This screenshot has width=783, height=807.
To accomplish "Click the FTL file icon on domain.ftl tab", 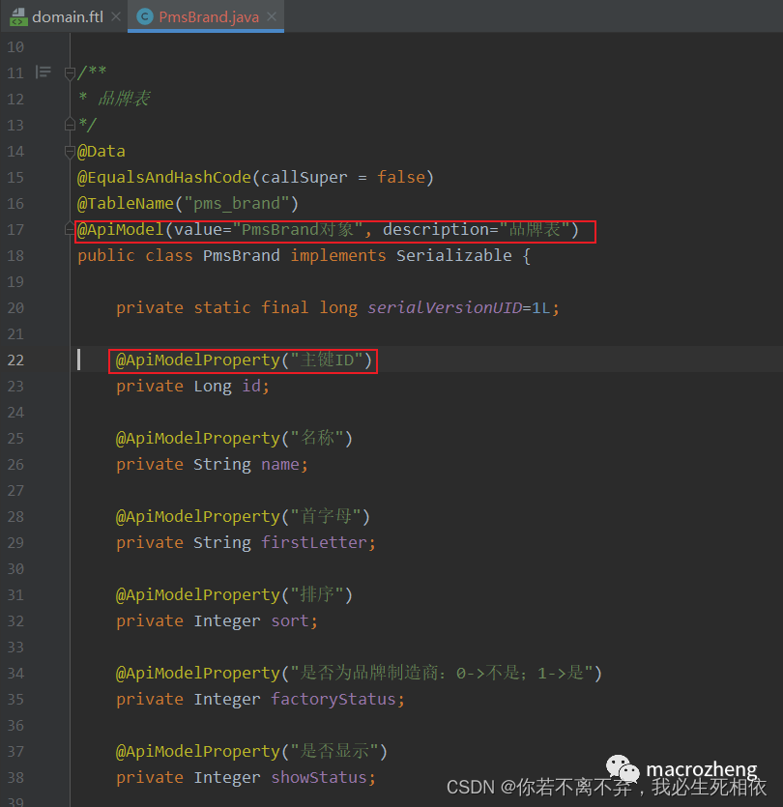I will click(x=18, y=16).
